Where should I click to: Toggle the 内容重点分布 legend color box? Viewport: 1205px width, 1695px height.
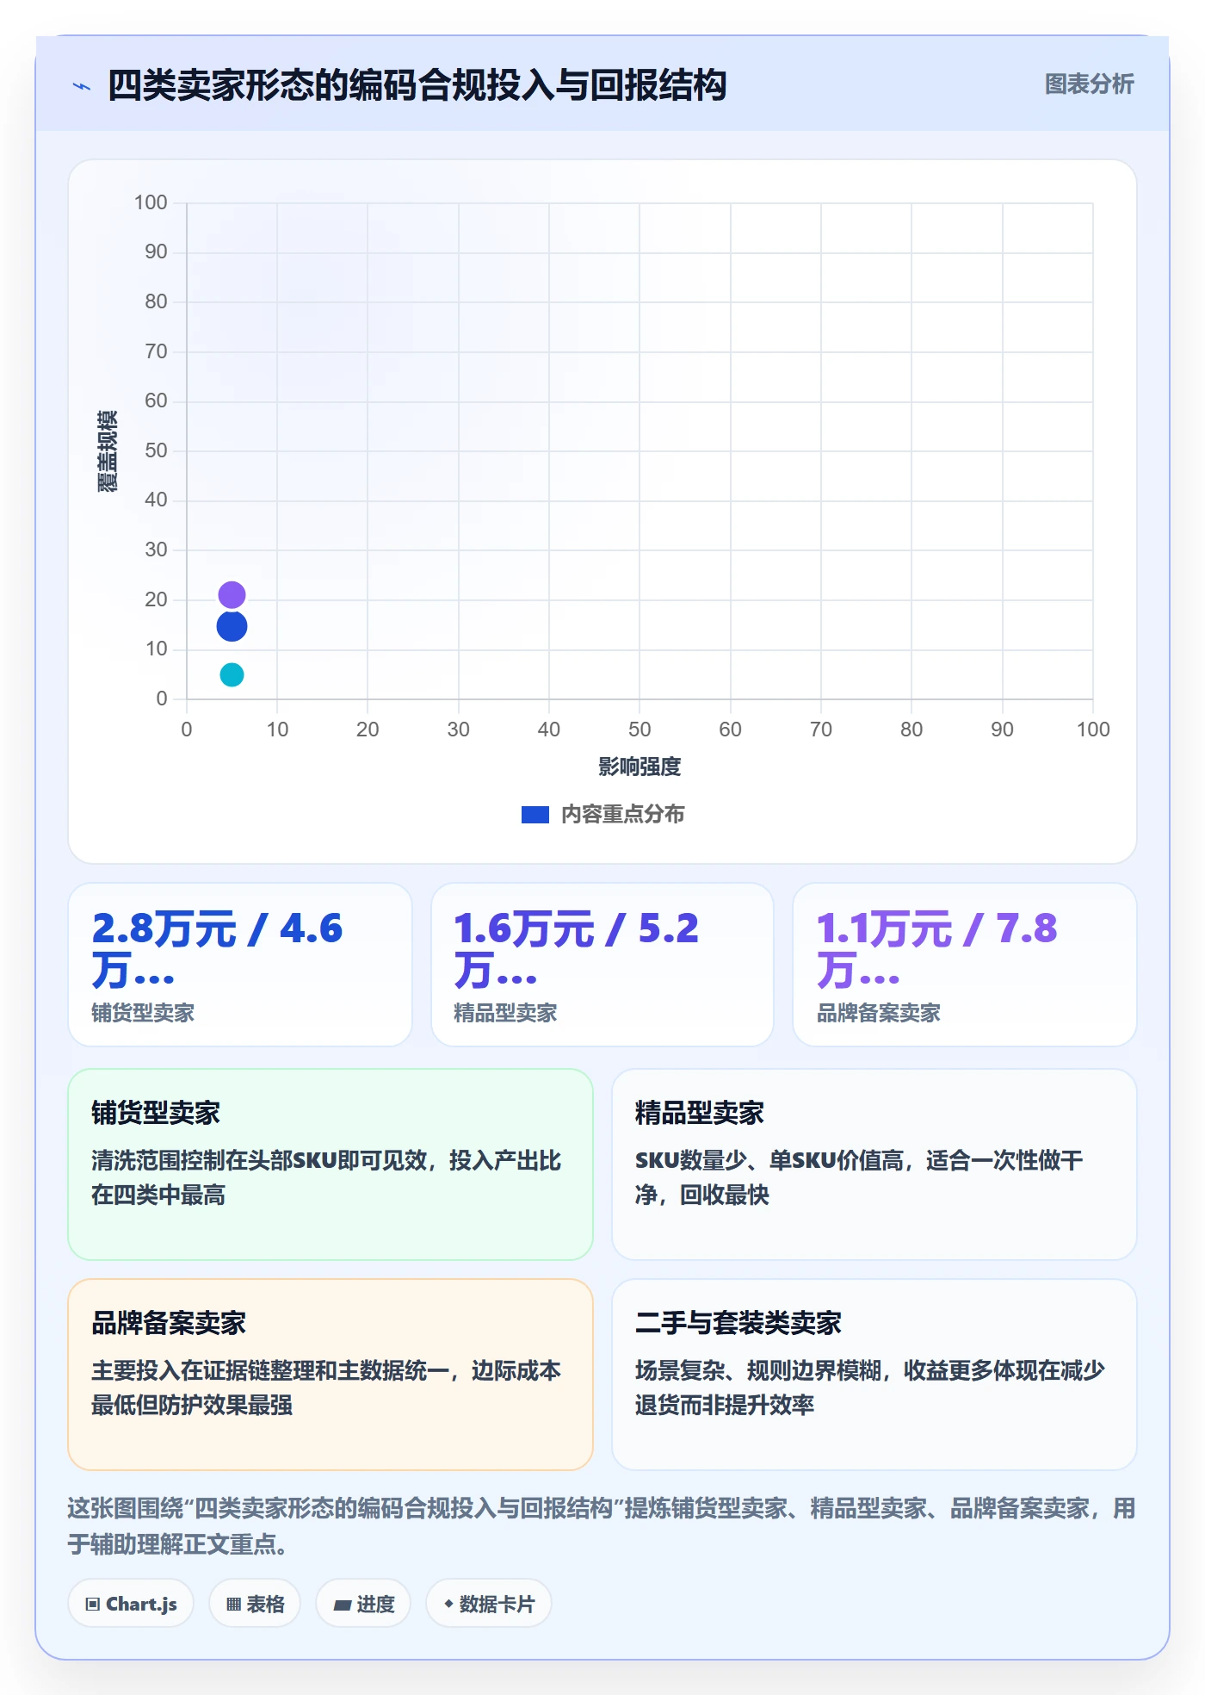535,815
